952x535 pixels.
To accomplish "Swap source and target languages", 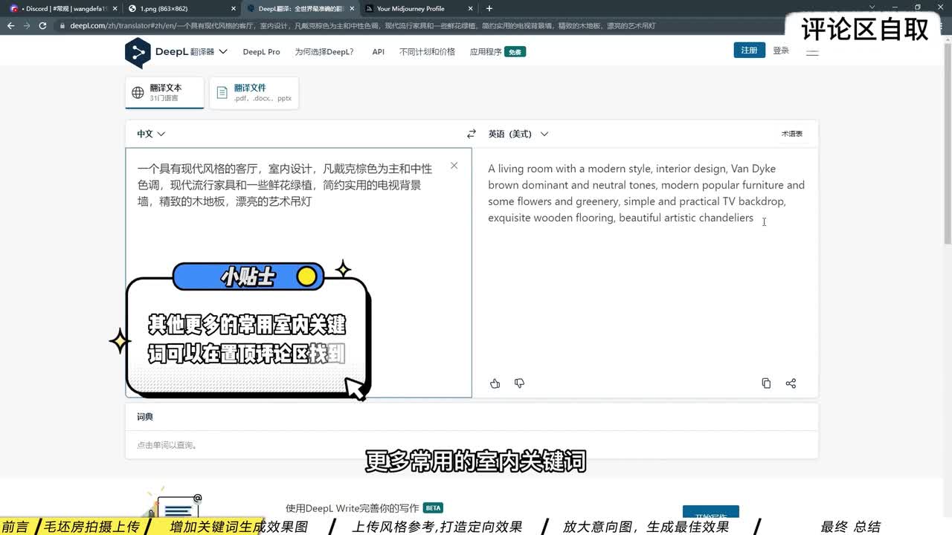I will click(x=471, y=134).
